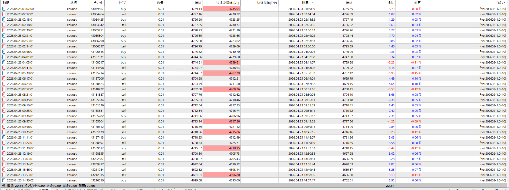
Task: Select the icon for the 11:30:02 buy trade
Action: [4, 148]
